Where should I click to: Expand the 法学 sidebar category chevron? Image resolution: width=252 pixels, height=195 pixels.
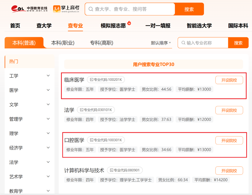pyautogui.click(x=48, y=162)
